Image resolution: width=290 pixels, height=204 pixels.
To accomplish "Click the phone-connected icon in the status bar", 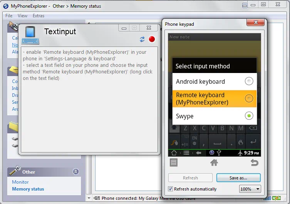I will coord(97,198).
